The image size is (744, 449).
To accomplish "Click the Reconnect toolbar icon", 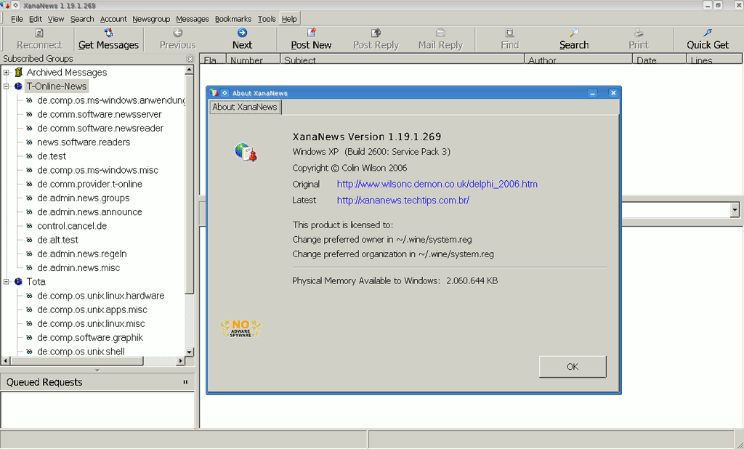I will pyautogui.click(x=39, y=33).
